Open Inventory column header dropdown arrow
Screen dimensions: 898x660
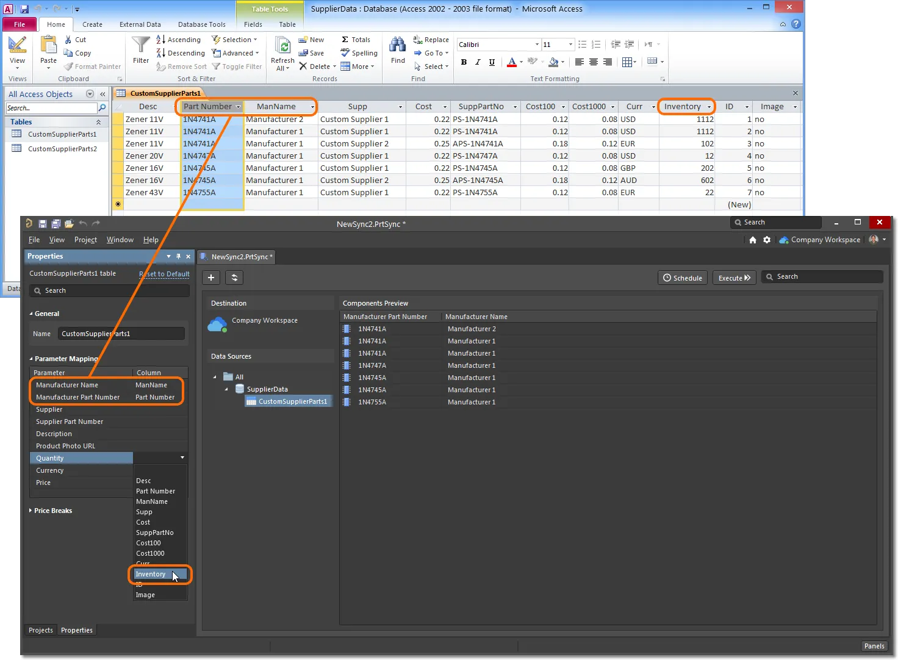(x=709, y=107)
